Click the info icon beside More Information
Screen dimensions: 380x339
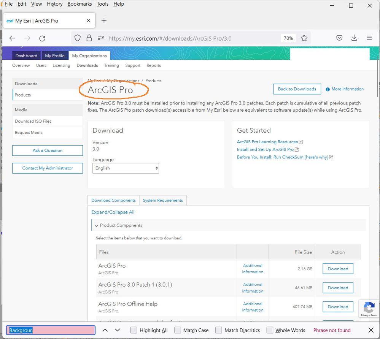(328, 89)
